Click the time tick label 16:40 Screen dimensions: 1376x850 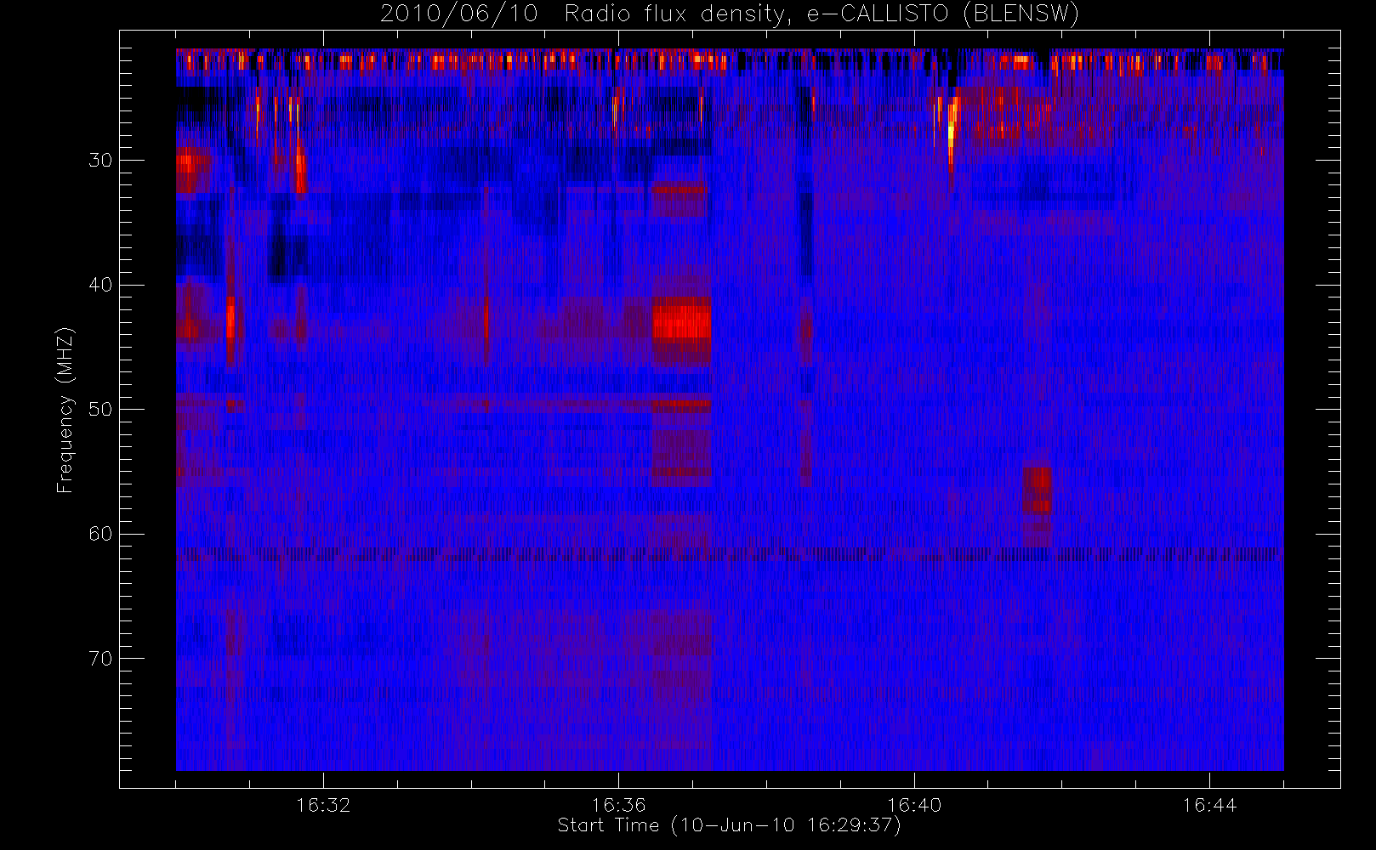(914, 804)
